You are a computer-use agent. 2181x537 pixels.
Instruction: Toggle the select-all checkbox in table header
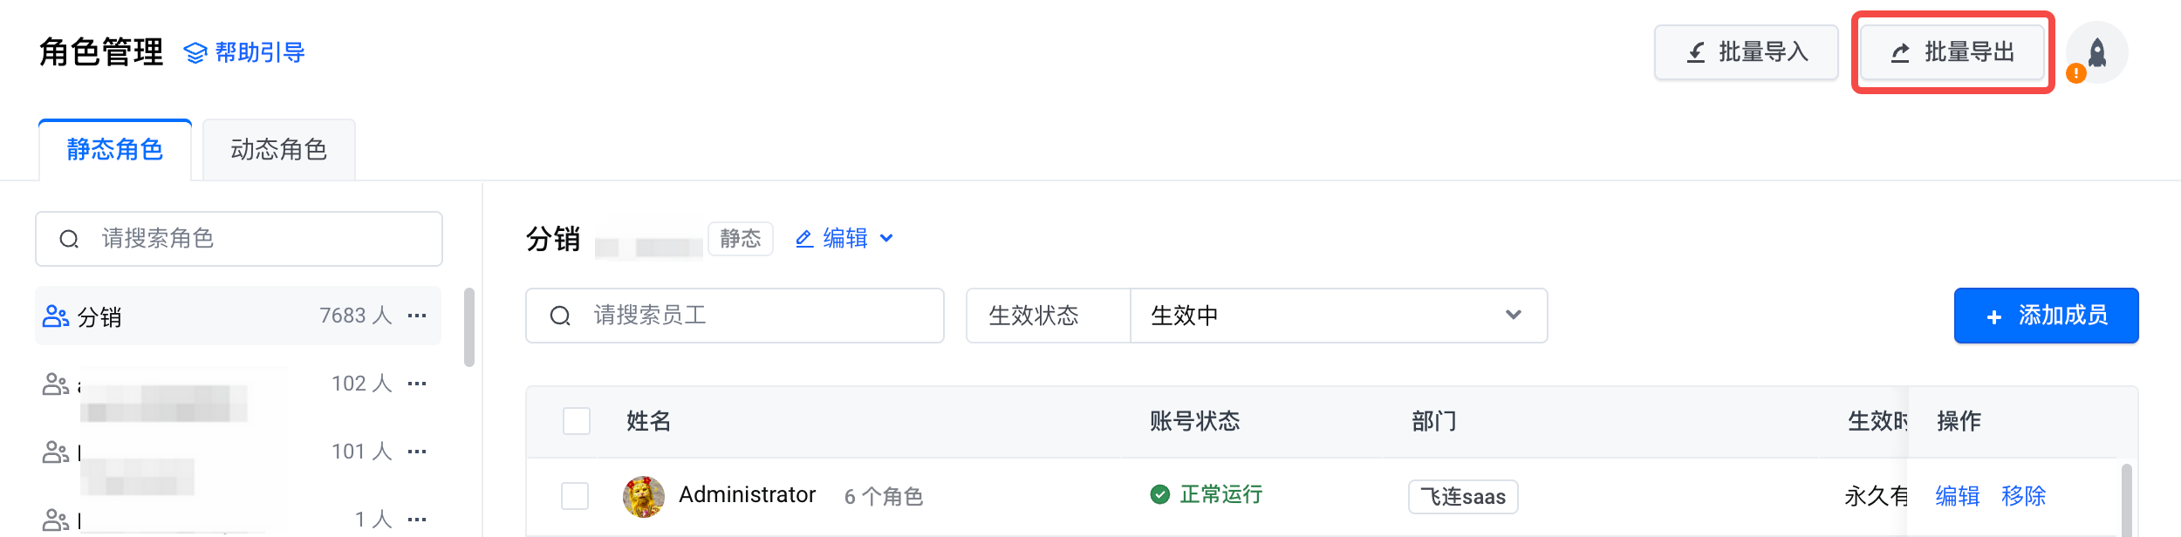tap(577, 421)
